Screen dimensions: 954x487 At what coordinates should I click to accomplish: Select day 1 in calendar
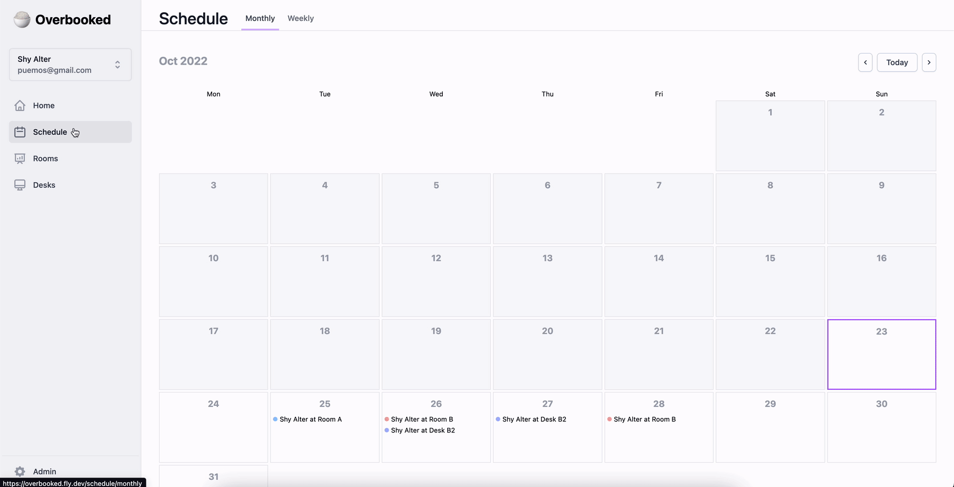pos(770,136)
